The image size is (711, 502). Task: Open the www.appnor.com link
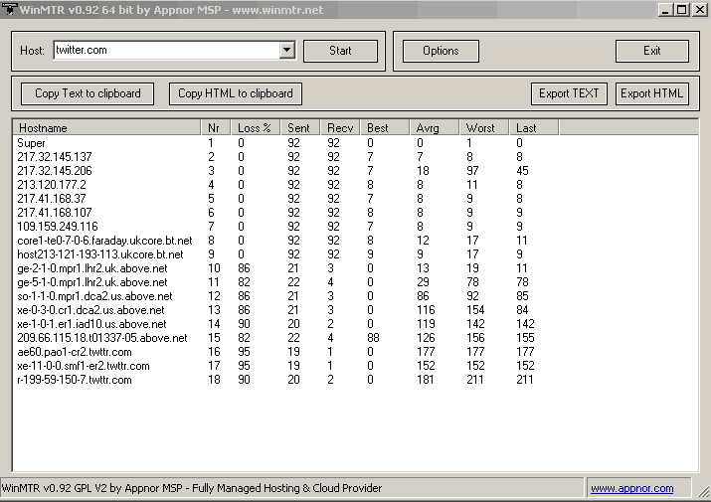click(x=631, y=488)
